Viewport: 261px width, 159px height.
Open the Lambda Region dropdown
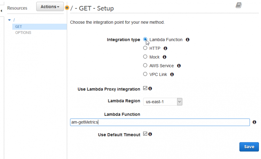coord(163,101)
